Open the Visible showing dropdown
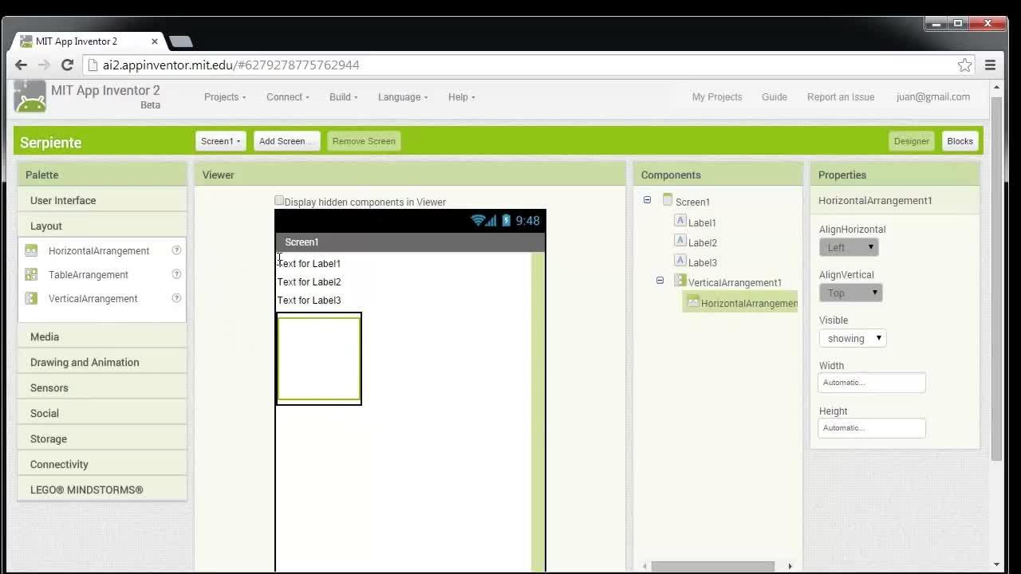The image size is (1021, 574). [x=853, y=338]
